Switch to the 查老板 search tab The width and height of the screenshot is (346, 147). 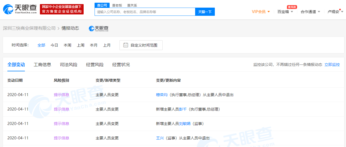[117, 5]
